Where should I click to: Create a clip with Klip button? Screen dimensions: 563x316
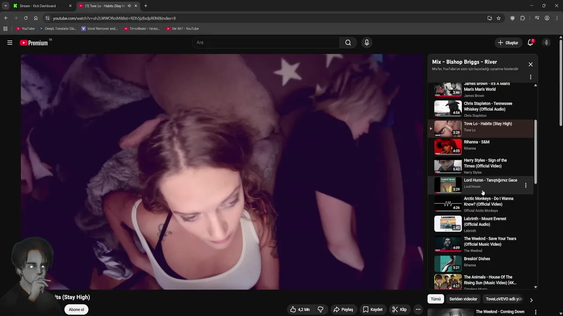399,309
